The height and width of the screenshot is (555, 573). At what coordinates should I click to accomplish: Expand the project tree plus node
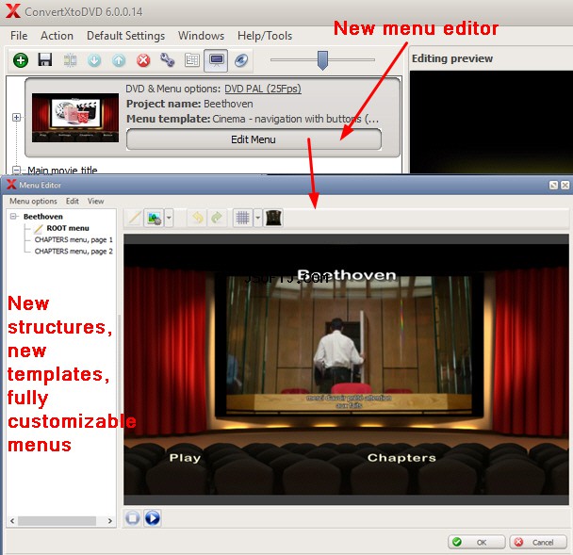coord(16,117)
